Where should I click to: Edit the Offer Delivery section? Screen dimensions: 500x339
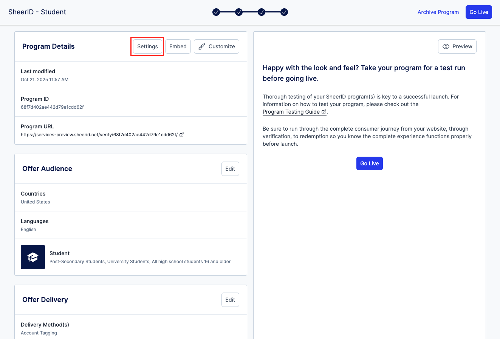[x=230, y=300]
